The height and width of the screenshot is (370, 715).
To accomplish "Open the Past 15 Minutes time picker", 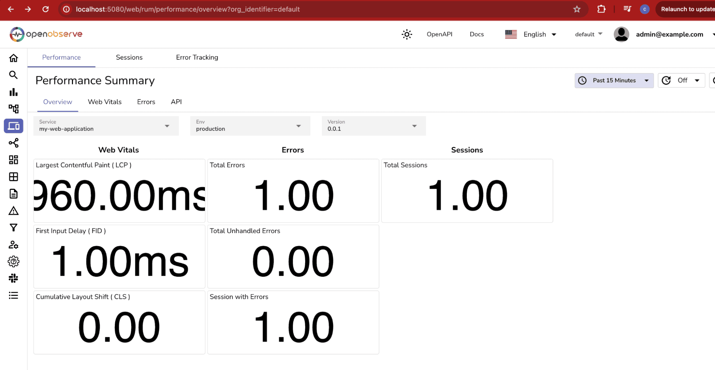I will point(614,80).
